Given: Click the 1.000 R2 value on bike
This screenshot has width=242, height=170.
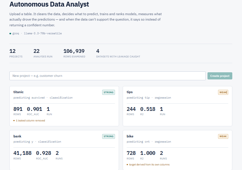Looking at the screenshot, I should 148,155.
